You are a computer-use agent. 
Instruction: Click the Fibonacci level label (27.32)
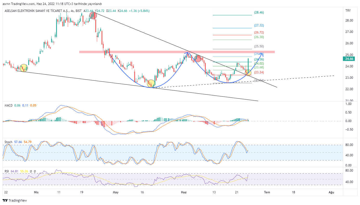259,25
